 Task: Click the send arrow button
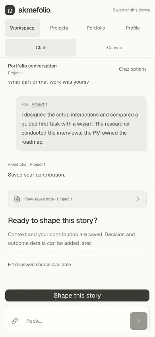tap(139, 321)
